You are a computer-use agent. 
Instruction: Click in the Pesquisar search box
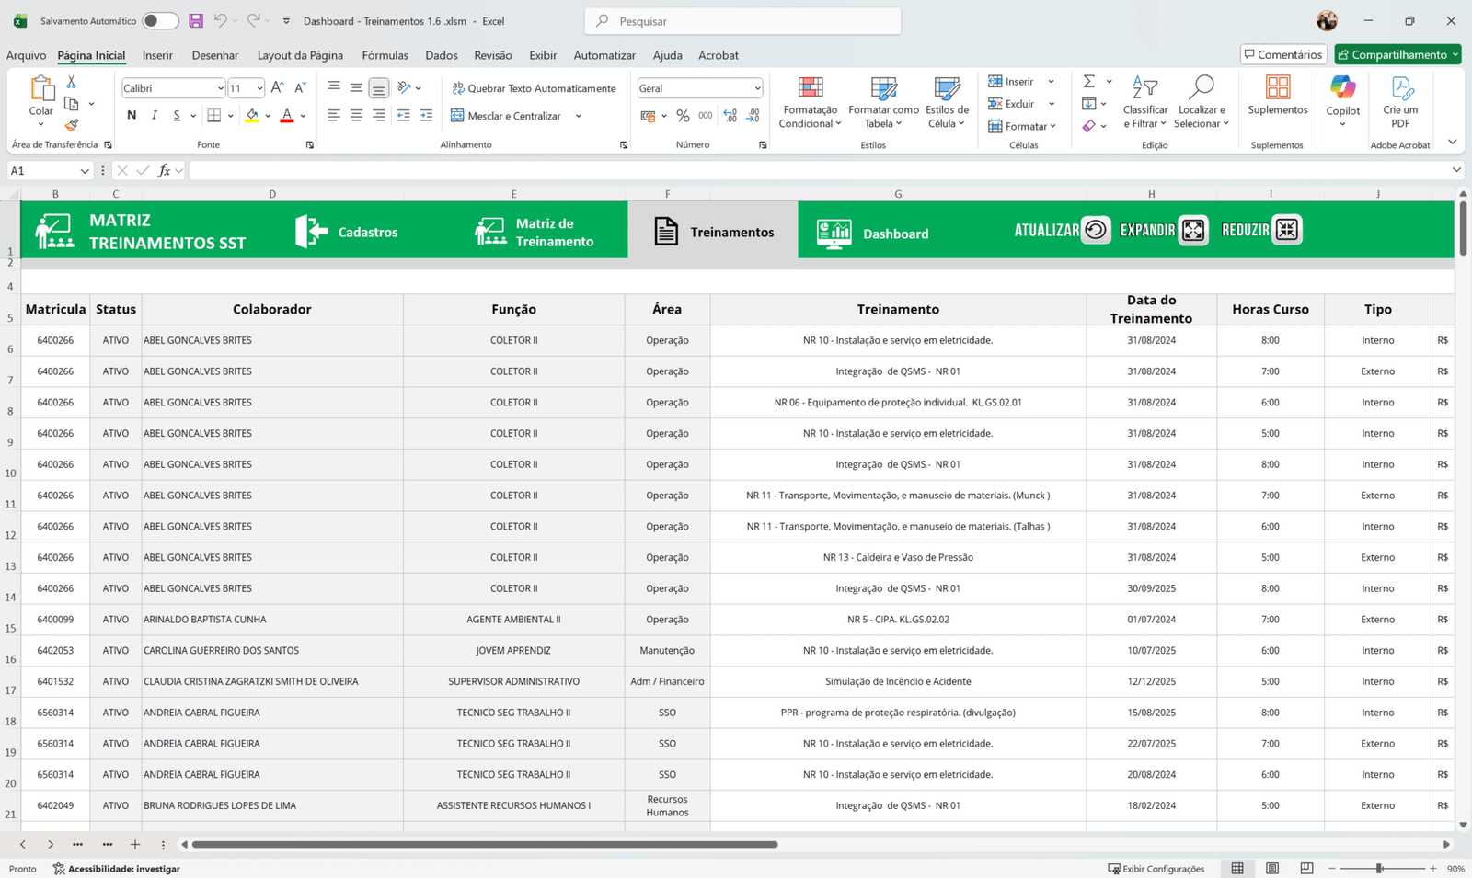point(742,20)
